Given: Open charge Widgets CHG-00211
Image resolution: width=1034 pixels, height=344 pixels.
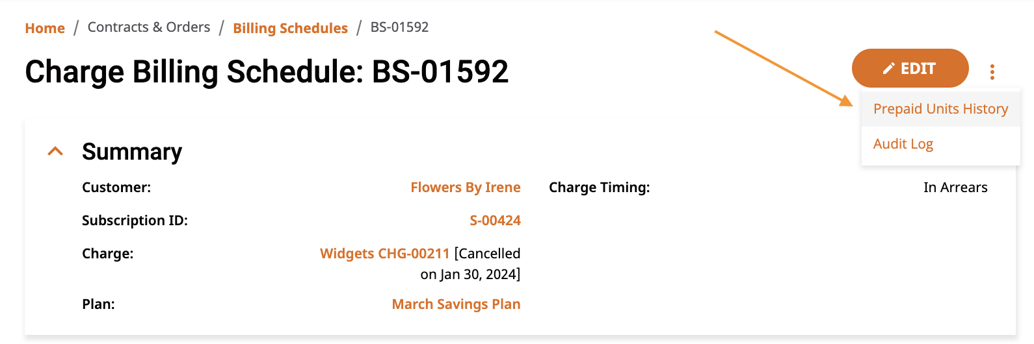Looking at the screenshot, I should pyautogui.click(x=385, y=254).
